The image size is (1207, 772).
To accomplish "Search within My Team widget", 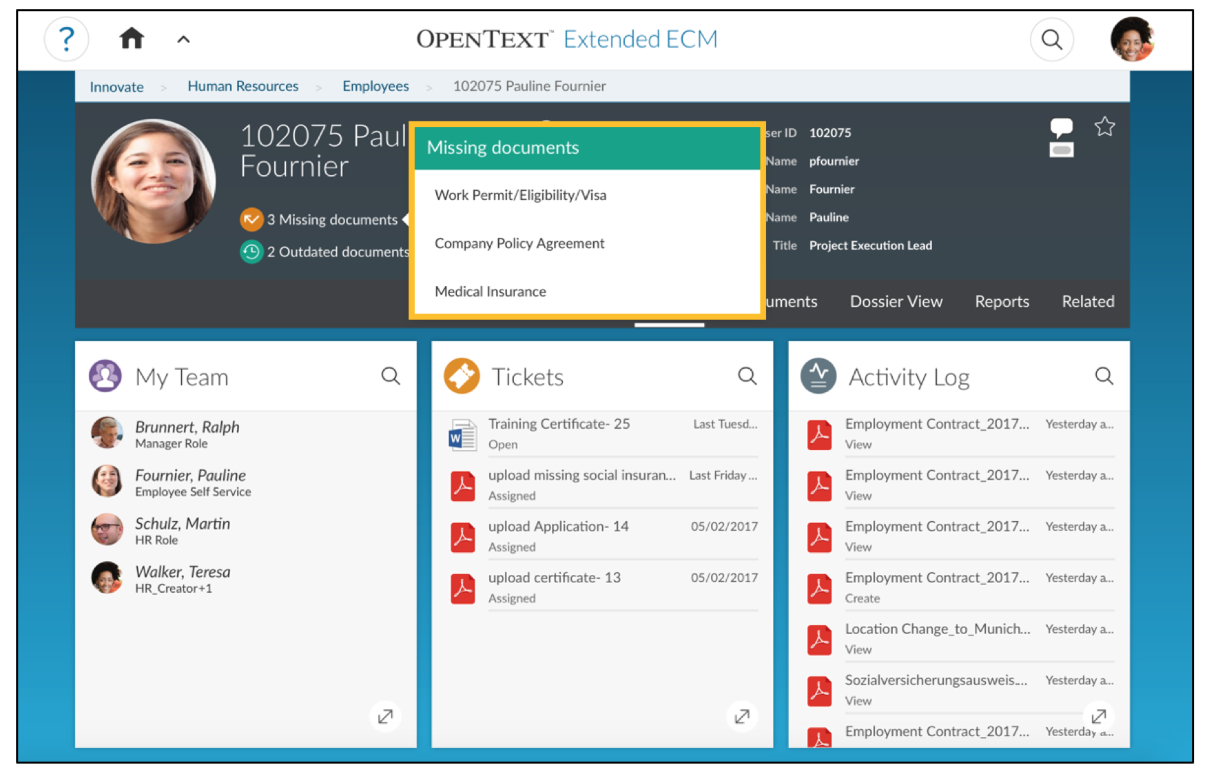I will tap(391, 376).
